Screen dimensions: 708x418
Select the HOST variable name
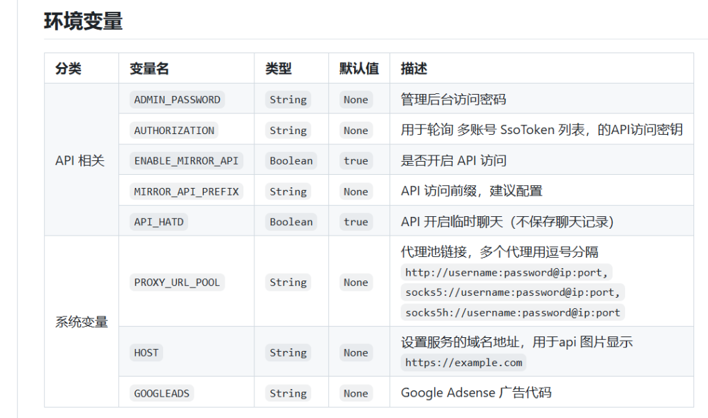147,352
